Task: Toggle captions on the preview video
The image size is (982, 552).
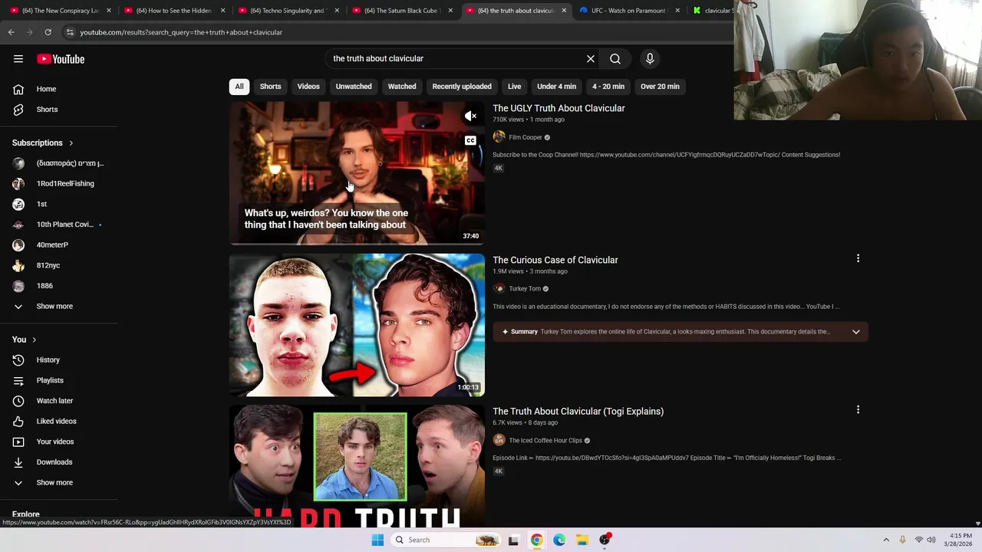Action: coord(470,140)
